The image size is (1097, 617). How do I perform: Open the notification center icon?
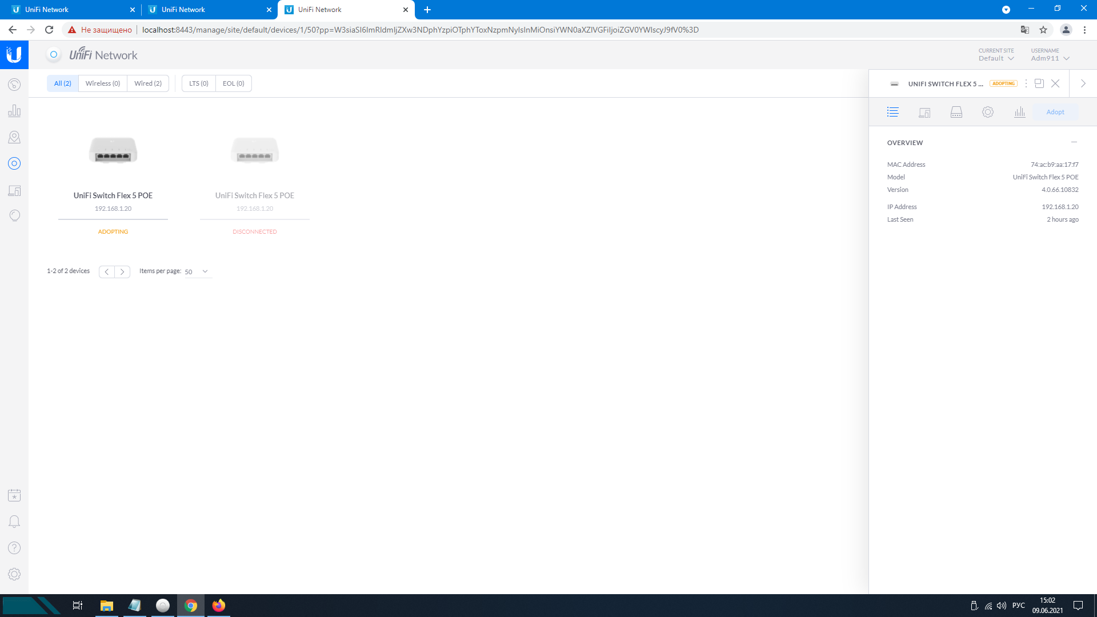(x=1078, y=606)
